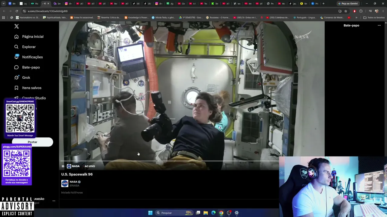Open the Windows Start menu
The image size is (387, 217).
click(x=150, y=213)
